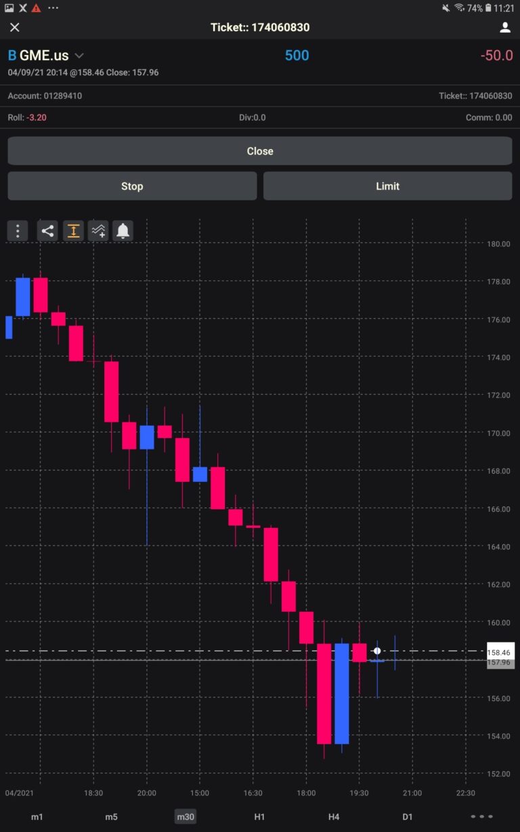Viewport: 520px width, 832px height.
Task: Tap the 180.00 price axis label
Action: (x=499, y=244)
